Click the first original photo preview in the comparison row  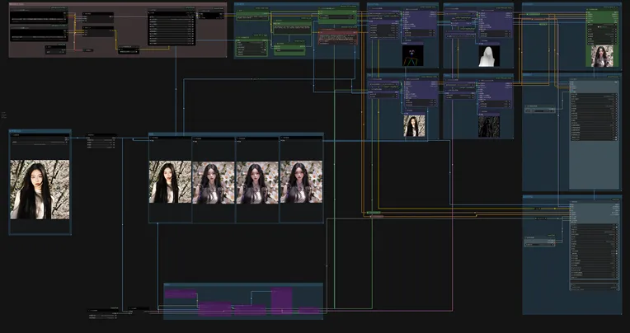tap(170, 181)
